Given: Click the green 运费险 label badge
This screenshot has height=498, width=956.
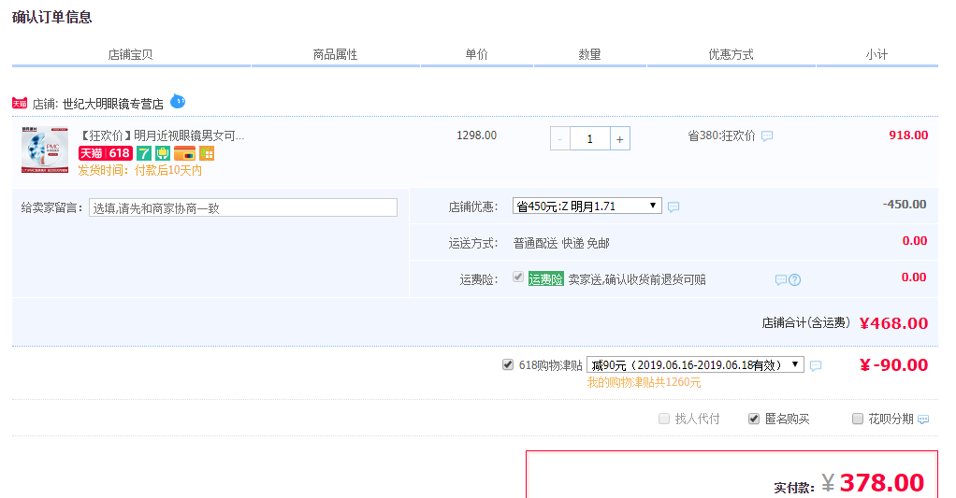Looking at the screenshot, I should (545, 279).
